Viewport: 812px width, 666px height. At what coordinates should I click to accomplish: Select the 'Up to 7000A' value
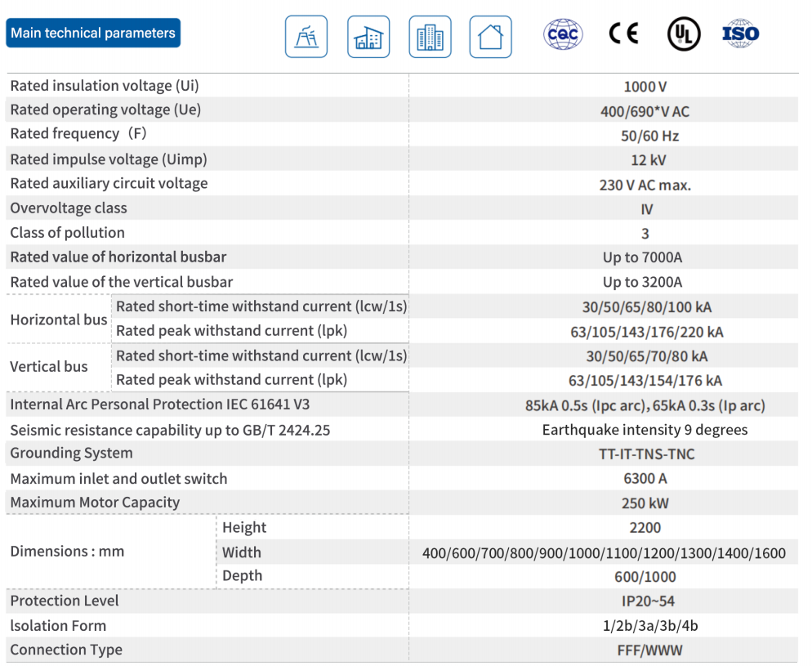[x=643, y=257]
